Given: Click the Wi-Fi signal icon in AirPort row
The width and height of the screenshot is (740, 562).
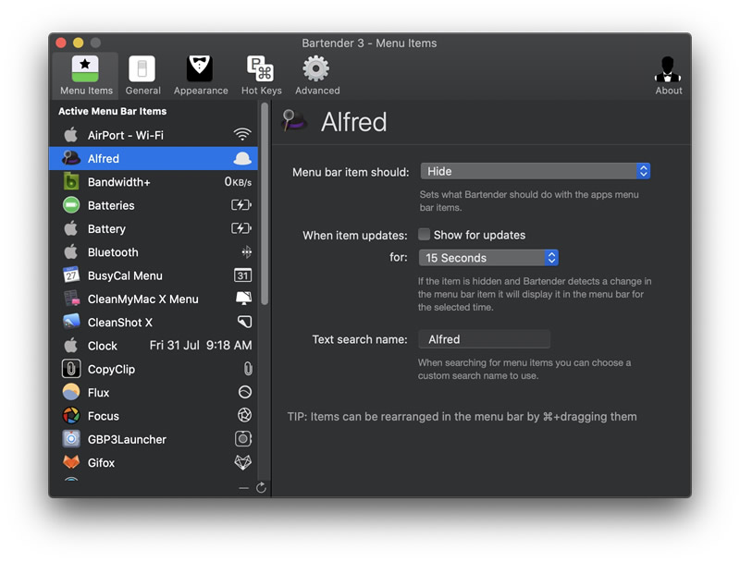Looking at the screenshot, I should [x=242, y=135].
